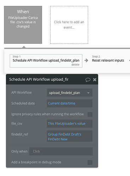Click the findebt_ref parameter label
The image size is (130, 176).
point(20,134)
